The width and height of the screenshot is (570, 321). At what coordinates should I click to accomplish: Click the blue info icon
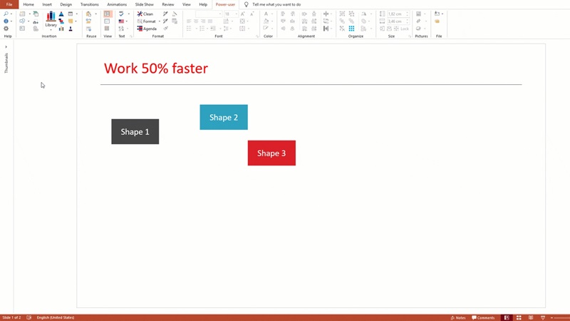pyautogui.click(x=6, y=21)
